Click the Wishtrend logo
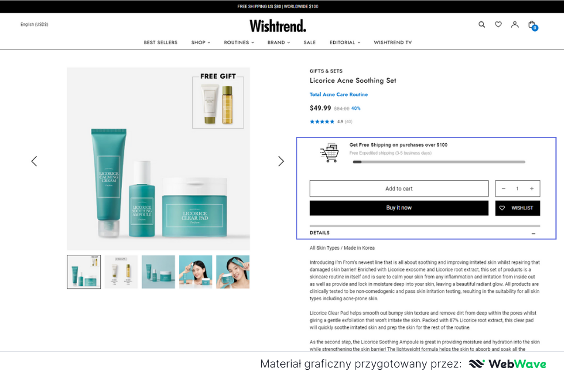 (277, 26)
